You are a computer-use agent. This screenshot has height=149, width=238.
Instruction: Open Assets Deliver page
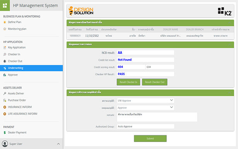16,94
